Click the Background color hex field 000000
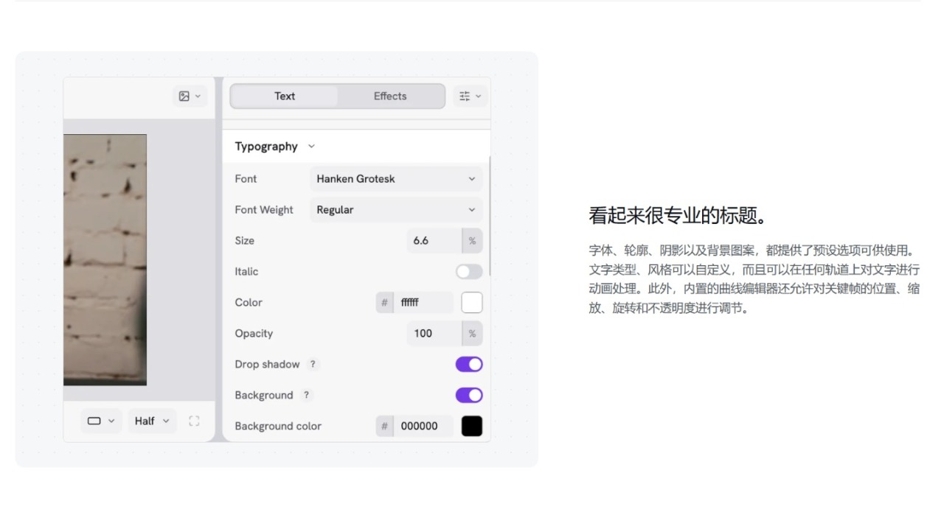 click(x=423, y=426)
